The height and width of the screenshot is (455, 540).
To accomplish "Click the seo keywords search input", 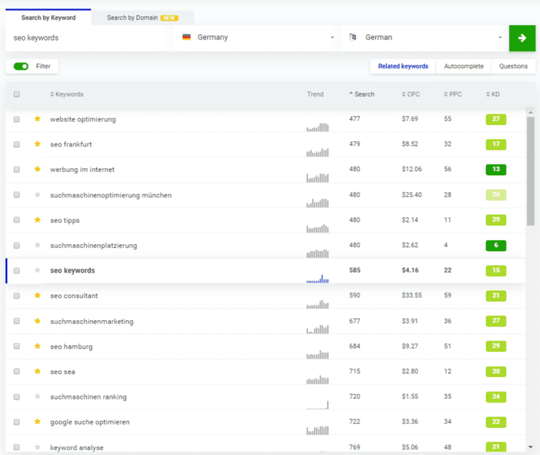I will point(88,38).
